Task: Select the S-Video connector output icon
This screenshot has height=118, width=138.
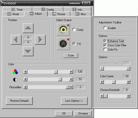Action: coord(63,44)
